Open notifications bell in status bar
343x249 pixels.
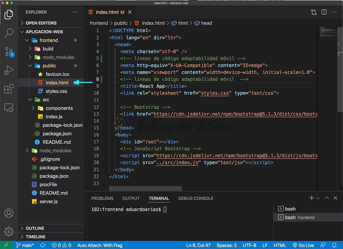click(x=334, y=245)
